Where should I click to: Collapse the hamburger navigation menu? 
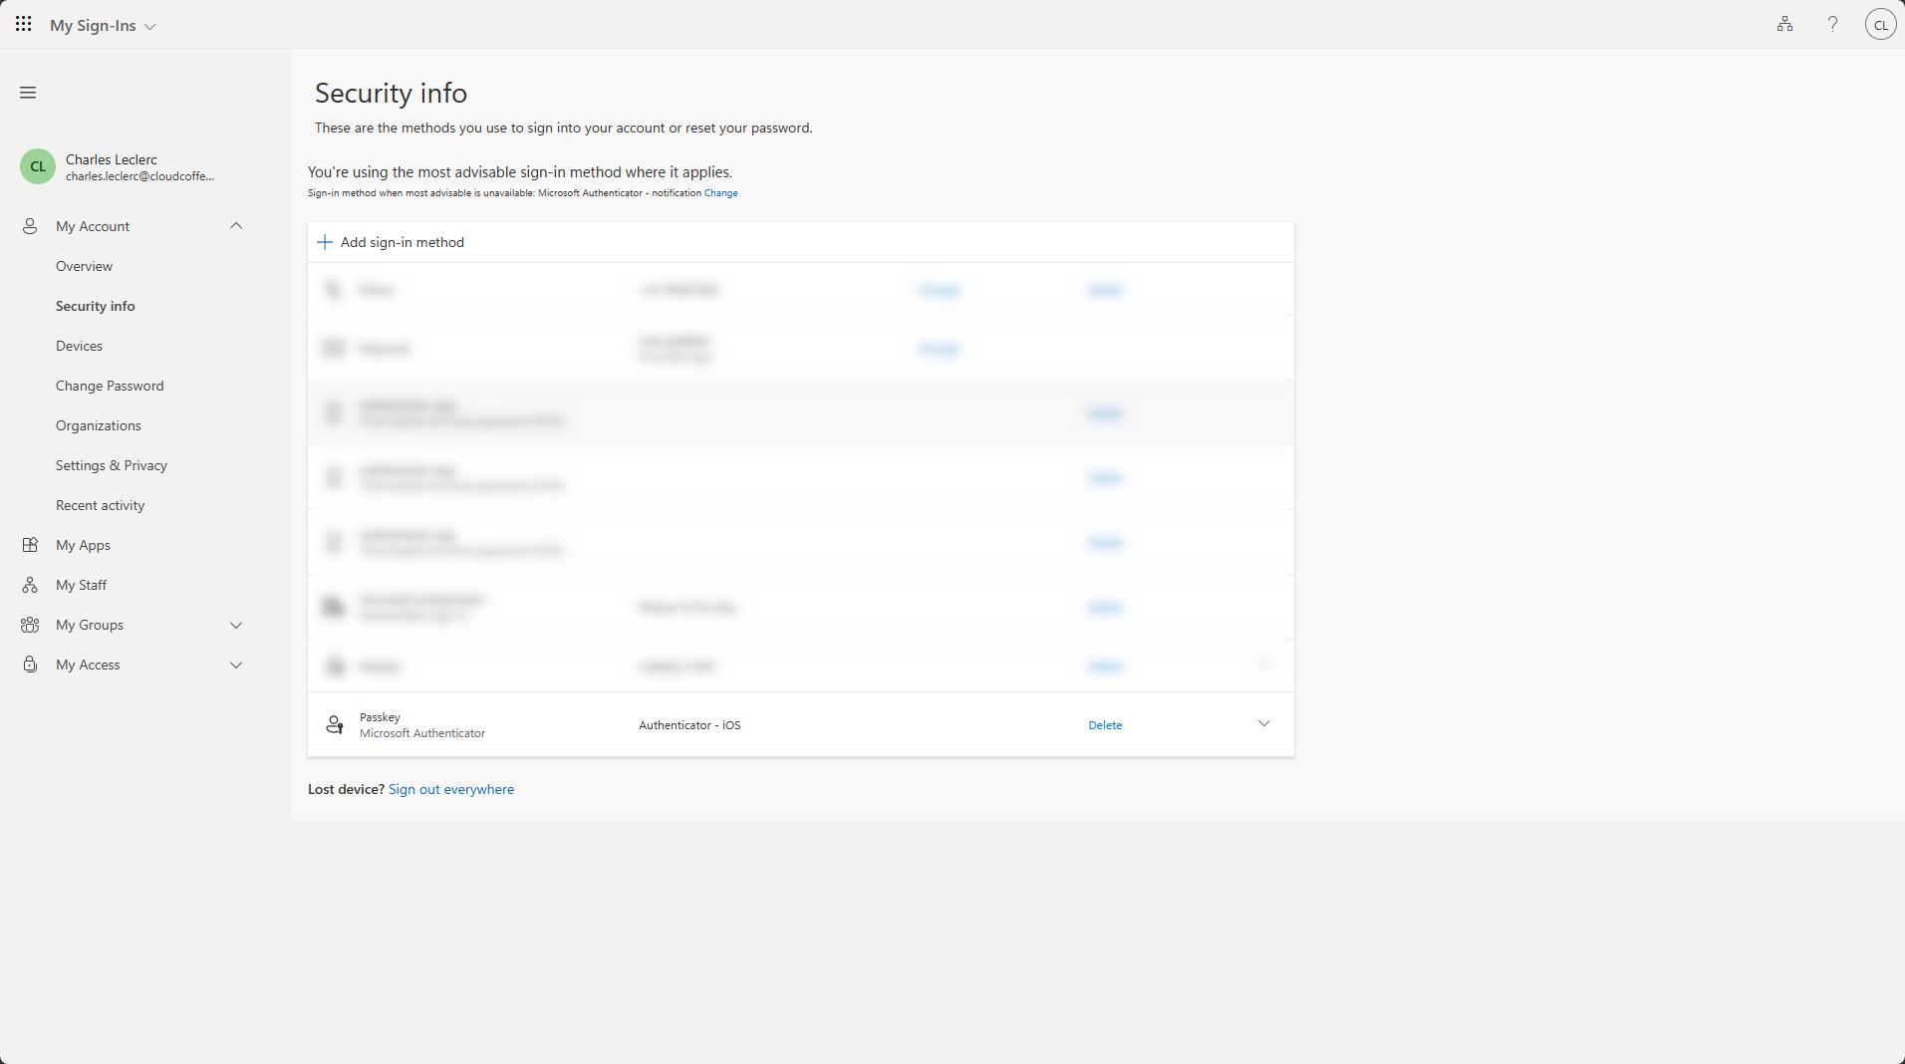coord(28,93)
